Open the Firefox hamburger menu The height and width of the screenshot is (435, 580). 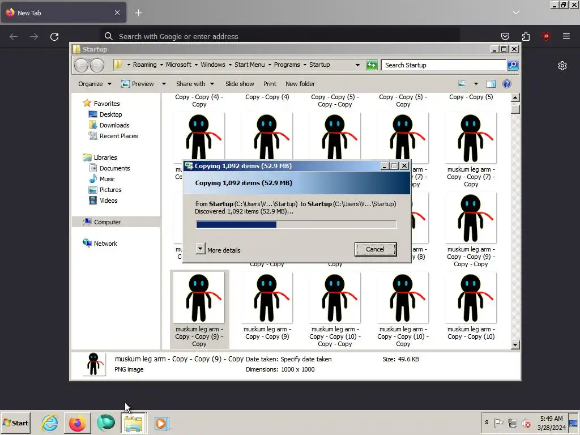(x=566, y=36)
